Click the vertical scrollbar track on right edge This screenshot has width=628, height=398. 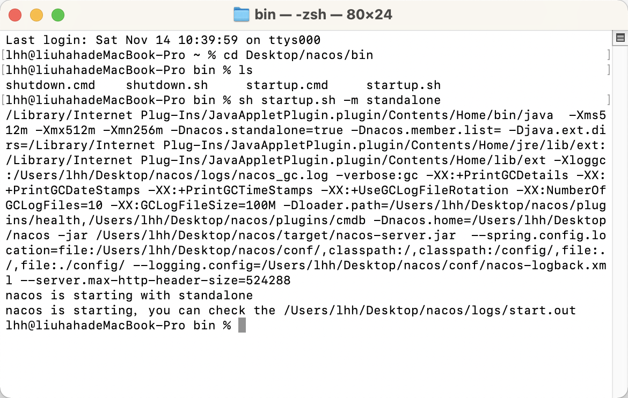pyautogui.click(x=620, y=220)
